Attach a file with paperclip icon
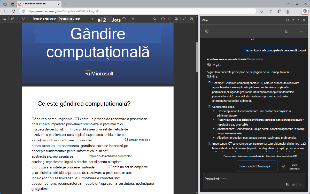The height and width of the screenshot is (194, 310). 294,185
